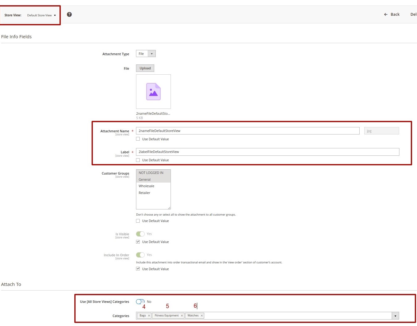Remove the Watches category tag
Viewport: 417px width, 326px height.
(x=202, y=316)
